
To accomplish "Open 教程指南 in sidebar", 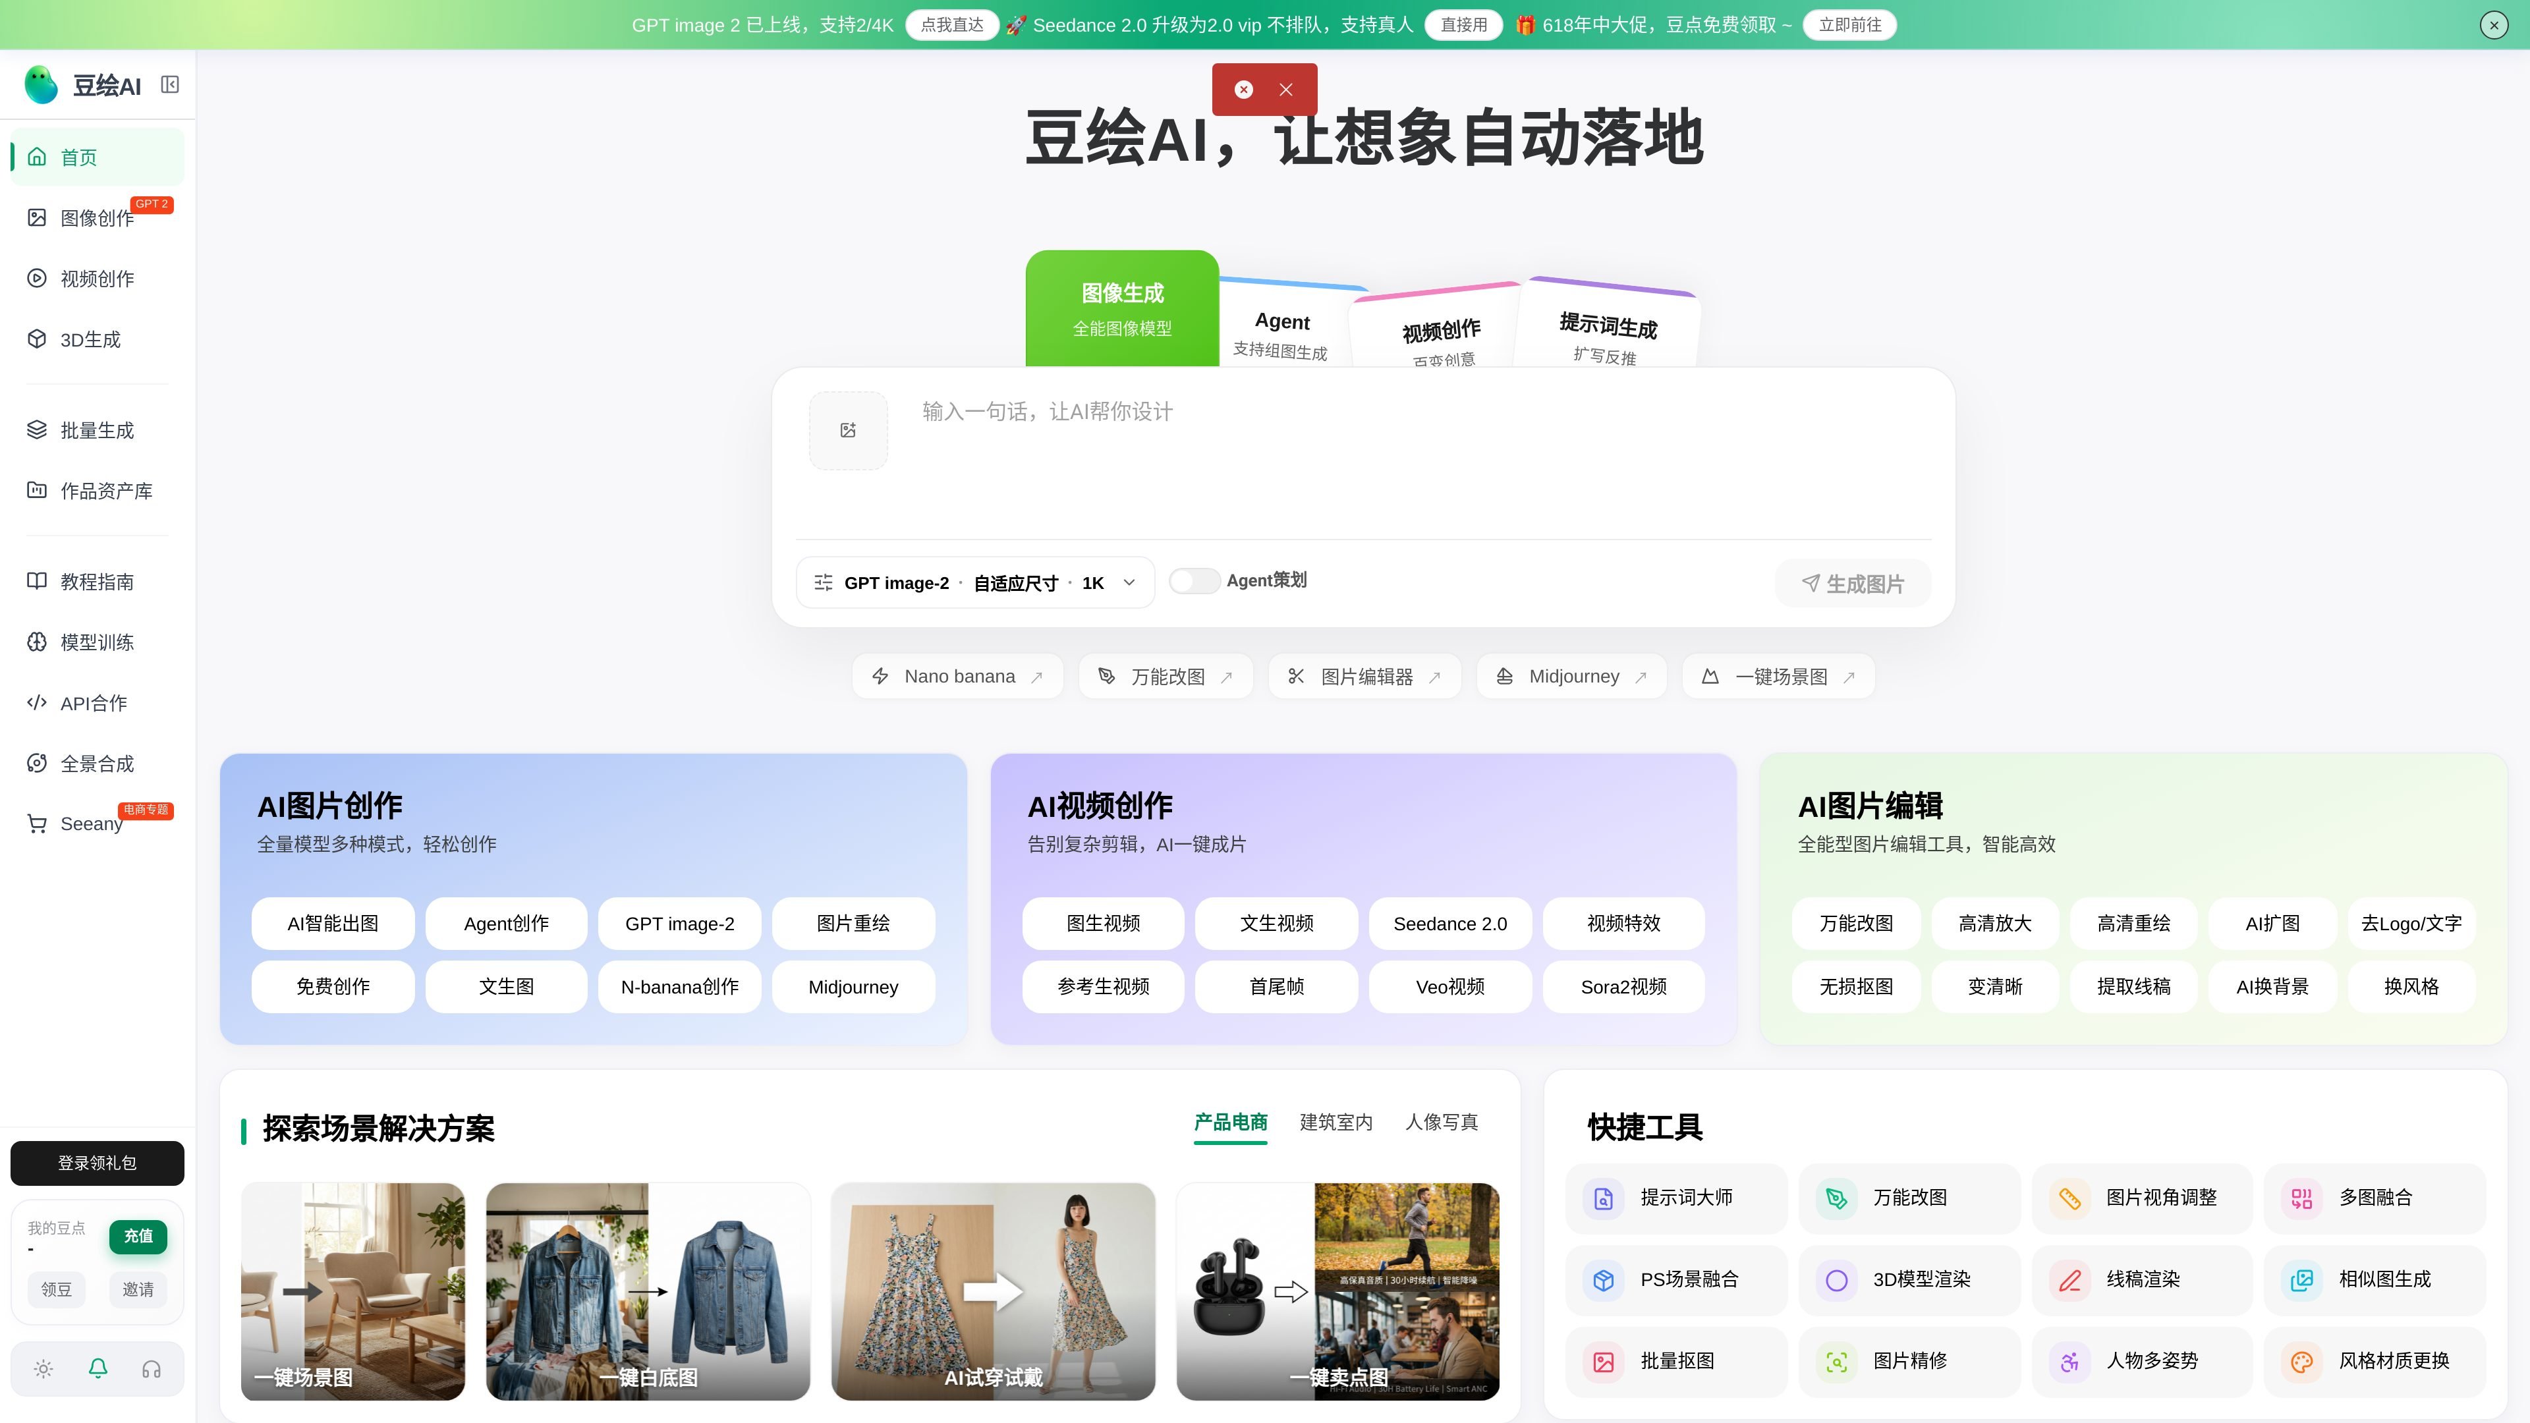I will [x=98, y=582].
